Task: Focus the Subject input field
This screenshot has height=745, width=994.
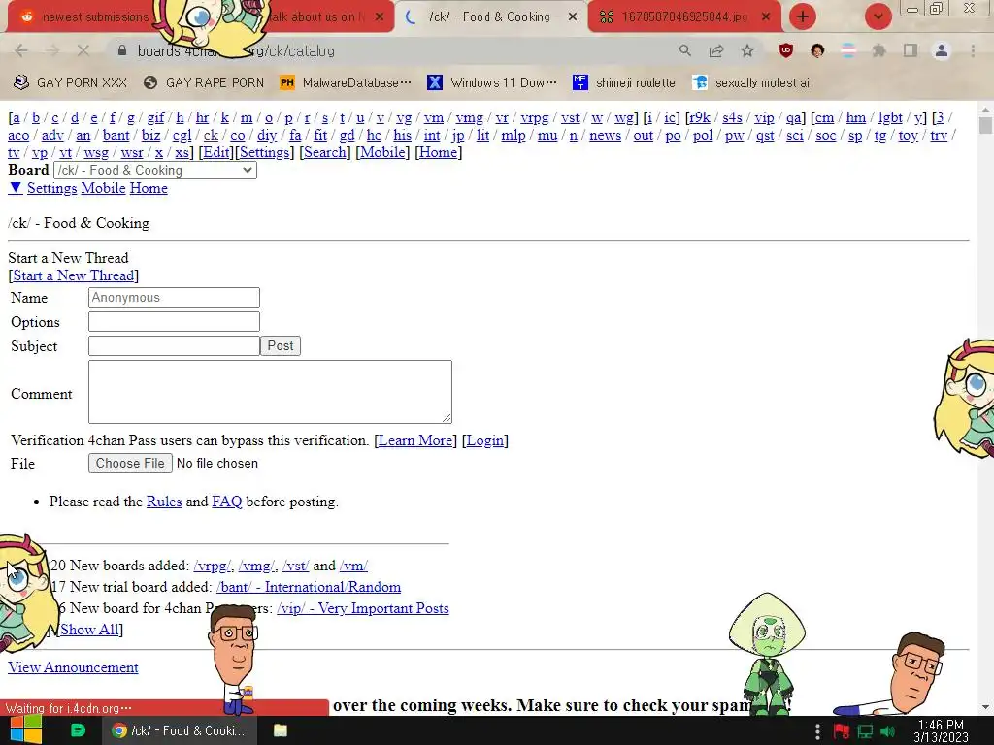Action: [x=175, y=346]
